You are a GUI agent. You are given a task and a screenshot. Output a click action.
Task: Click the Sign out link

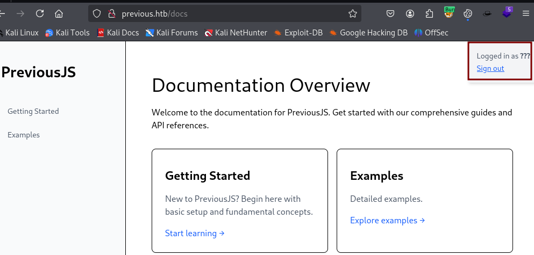click(x=490, y=68)
